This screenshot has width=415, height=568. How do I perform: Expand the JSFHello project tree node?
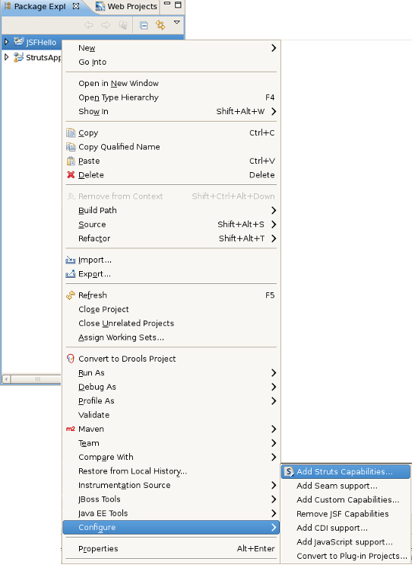coord(6,42)
